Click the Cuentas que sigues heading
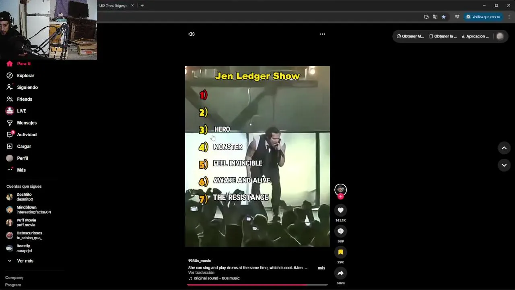 (24, 186)
